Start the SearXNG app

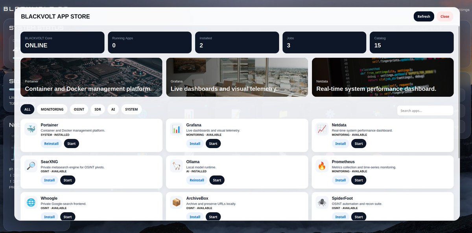tap(68, 180)
